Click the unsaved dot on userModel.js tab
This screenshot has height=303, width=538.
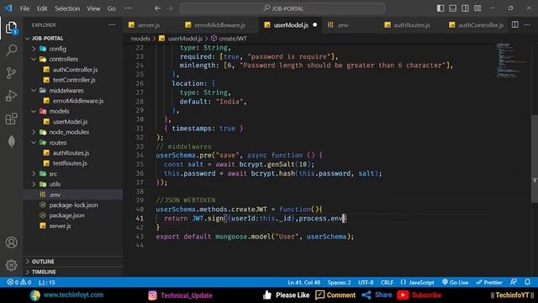(314, 24)
